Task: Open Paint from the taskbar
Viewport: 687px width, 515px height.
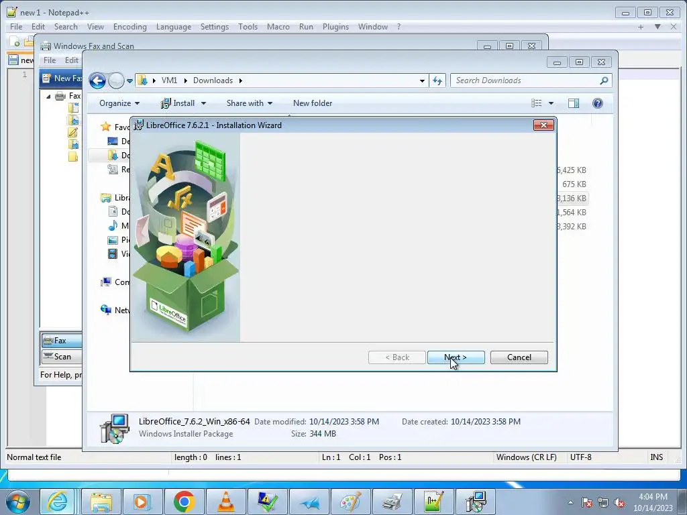Action: [350, 502]
